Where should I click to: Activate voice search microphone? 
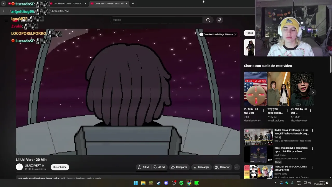pyautogui.click(x=220, y=20)
